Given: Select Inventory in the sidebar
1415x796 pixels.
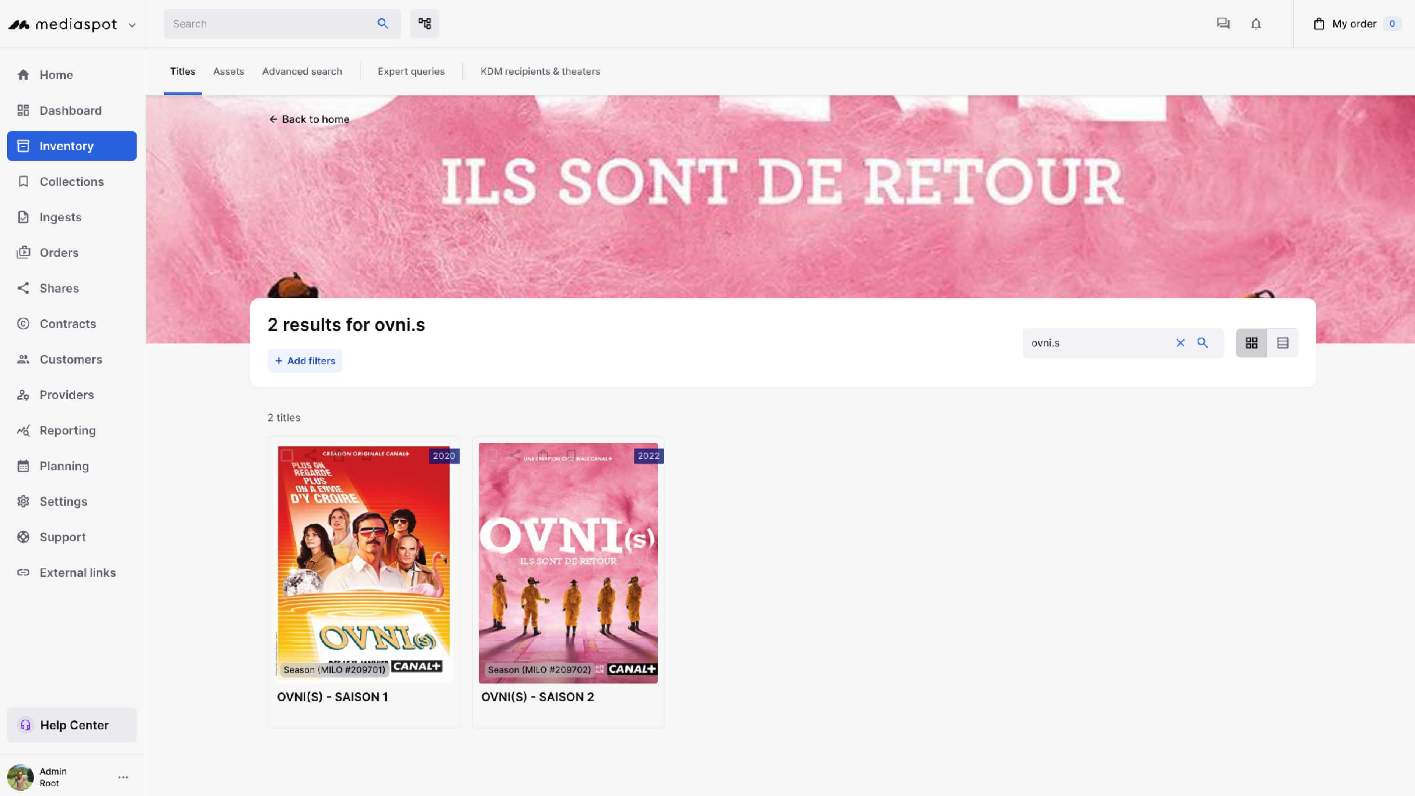Looking at the screenshot, I should [71, 146].
